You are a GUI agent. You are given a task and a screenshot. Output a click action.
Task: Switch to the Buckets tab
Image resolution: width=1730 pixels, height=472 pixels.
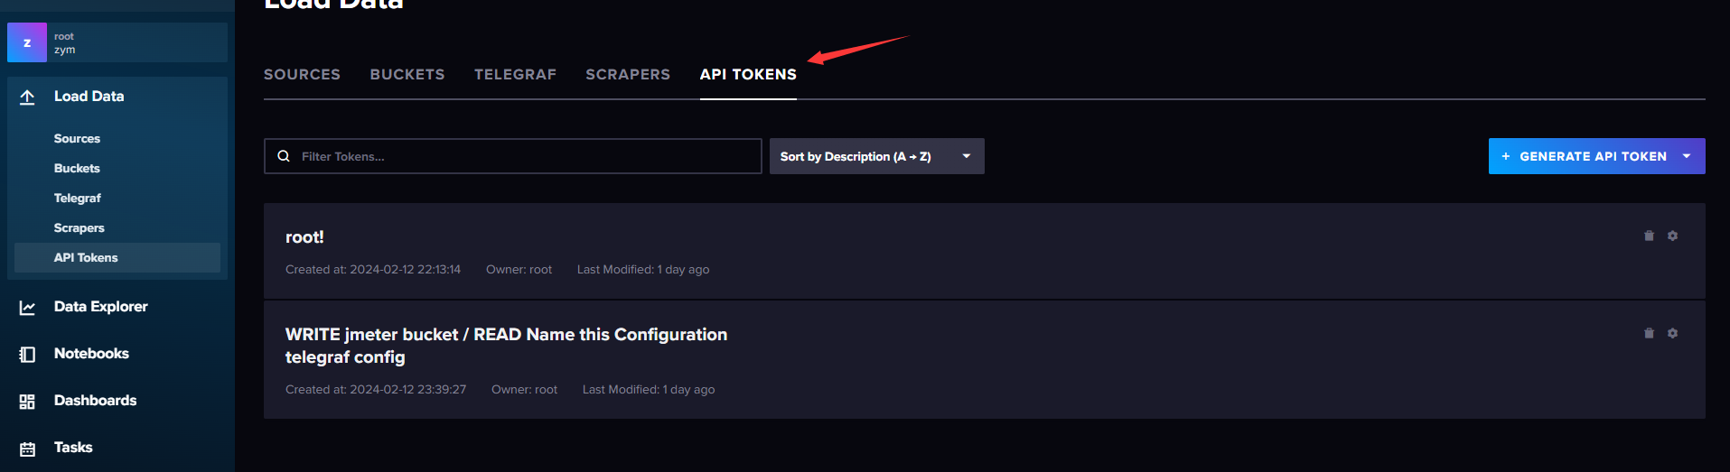pyautogui.click(x=407, y=74)
